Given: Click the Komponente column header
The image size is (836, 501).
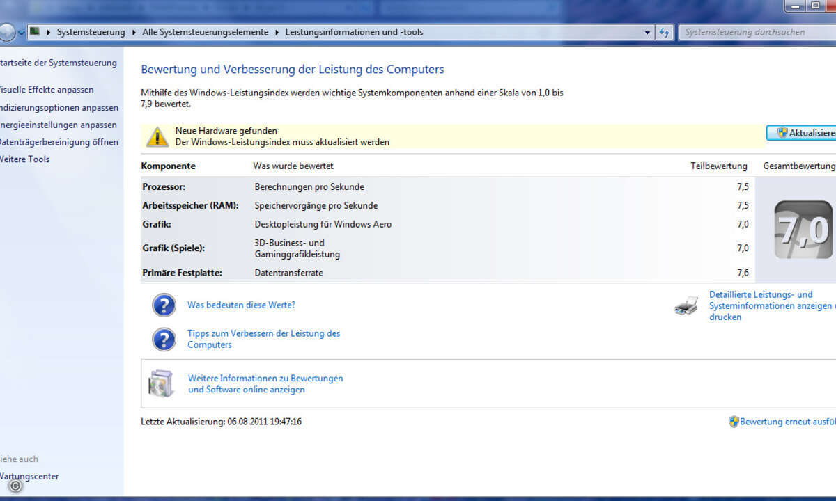Looking at the screenshot, I should coord(168,166).
